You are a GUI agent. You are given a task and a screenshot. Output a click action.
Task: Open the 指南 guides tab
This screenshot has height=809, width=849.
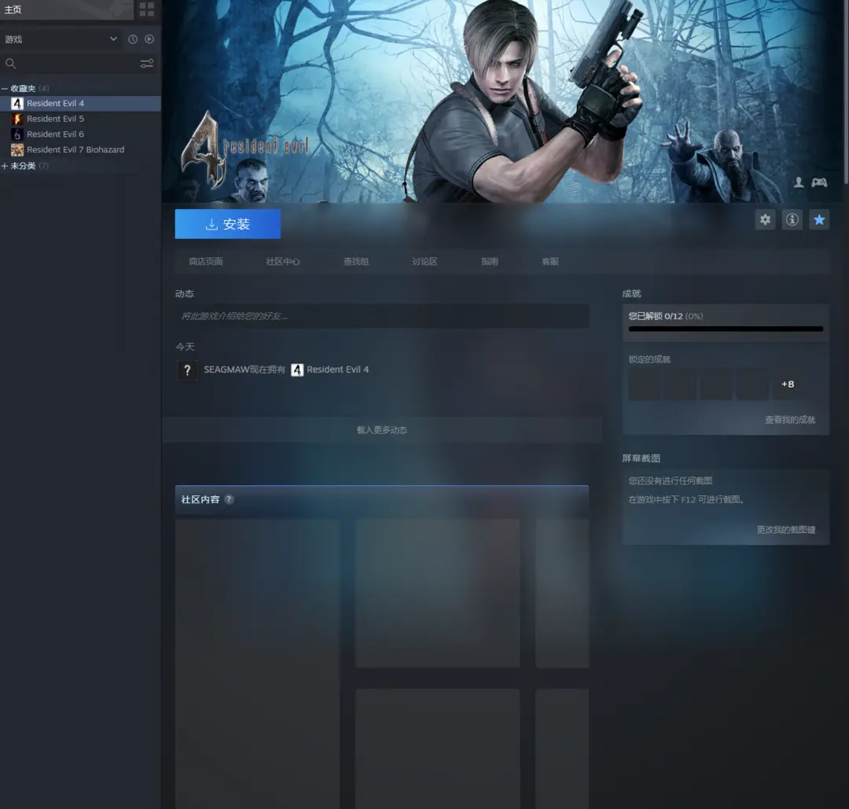(x=490, y=262)
